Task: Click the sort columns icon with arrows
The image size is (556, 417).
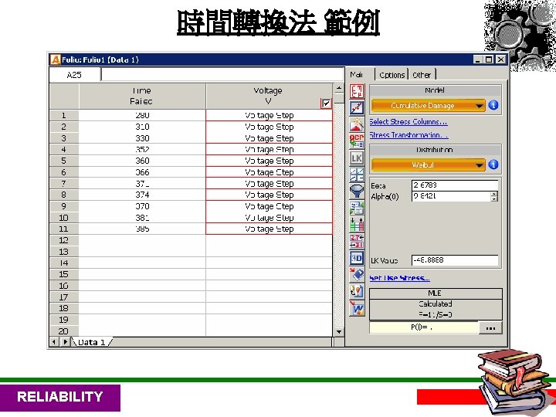Action: click(357, 225)
